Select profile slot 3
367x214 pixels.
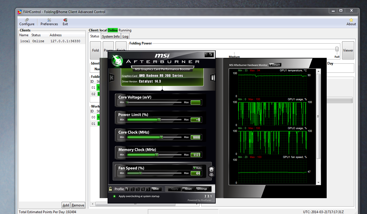137,189
